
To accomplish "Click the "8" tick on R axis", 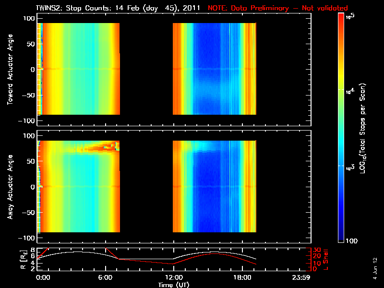I will point(32,250).
